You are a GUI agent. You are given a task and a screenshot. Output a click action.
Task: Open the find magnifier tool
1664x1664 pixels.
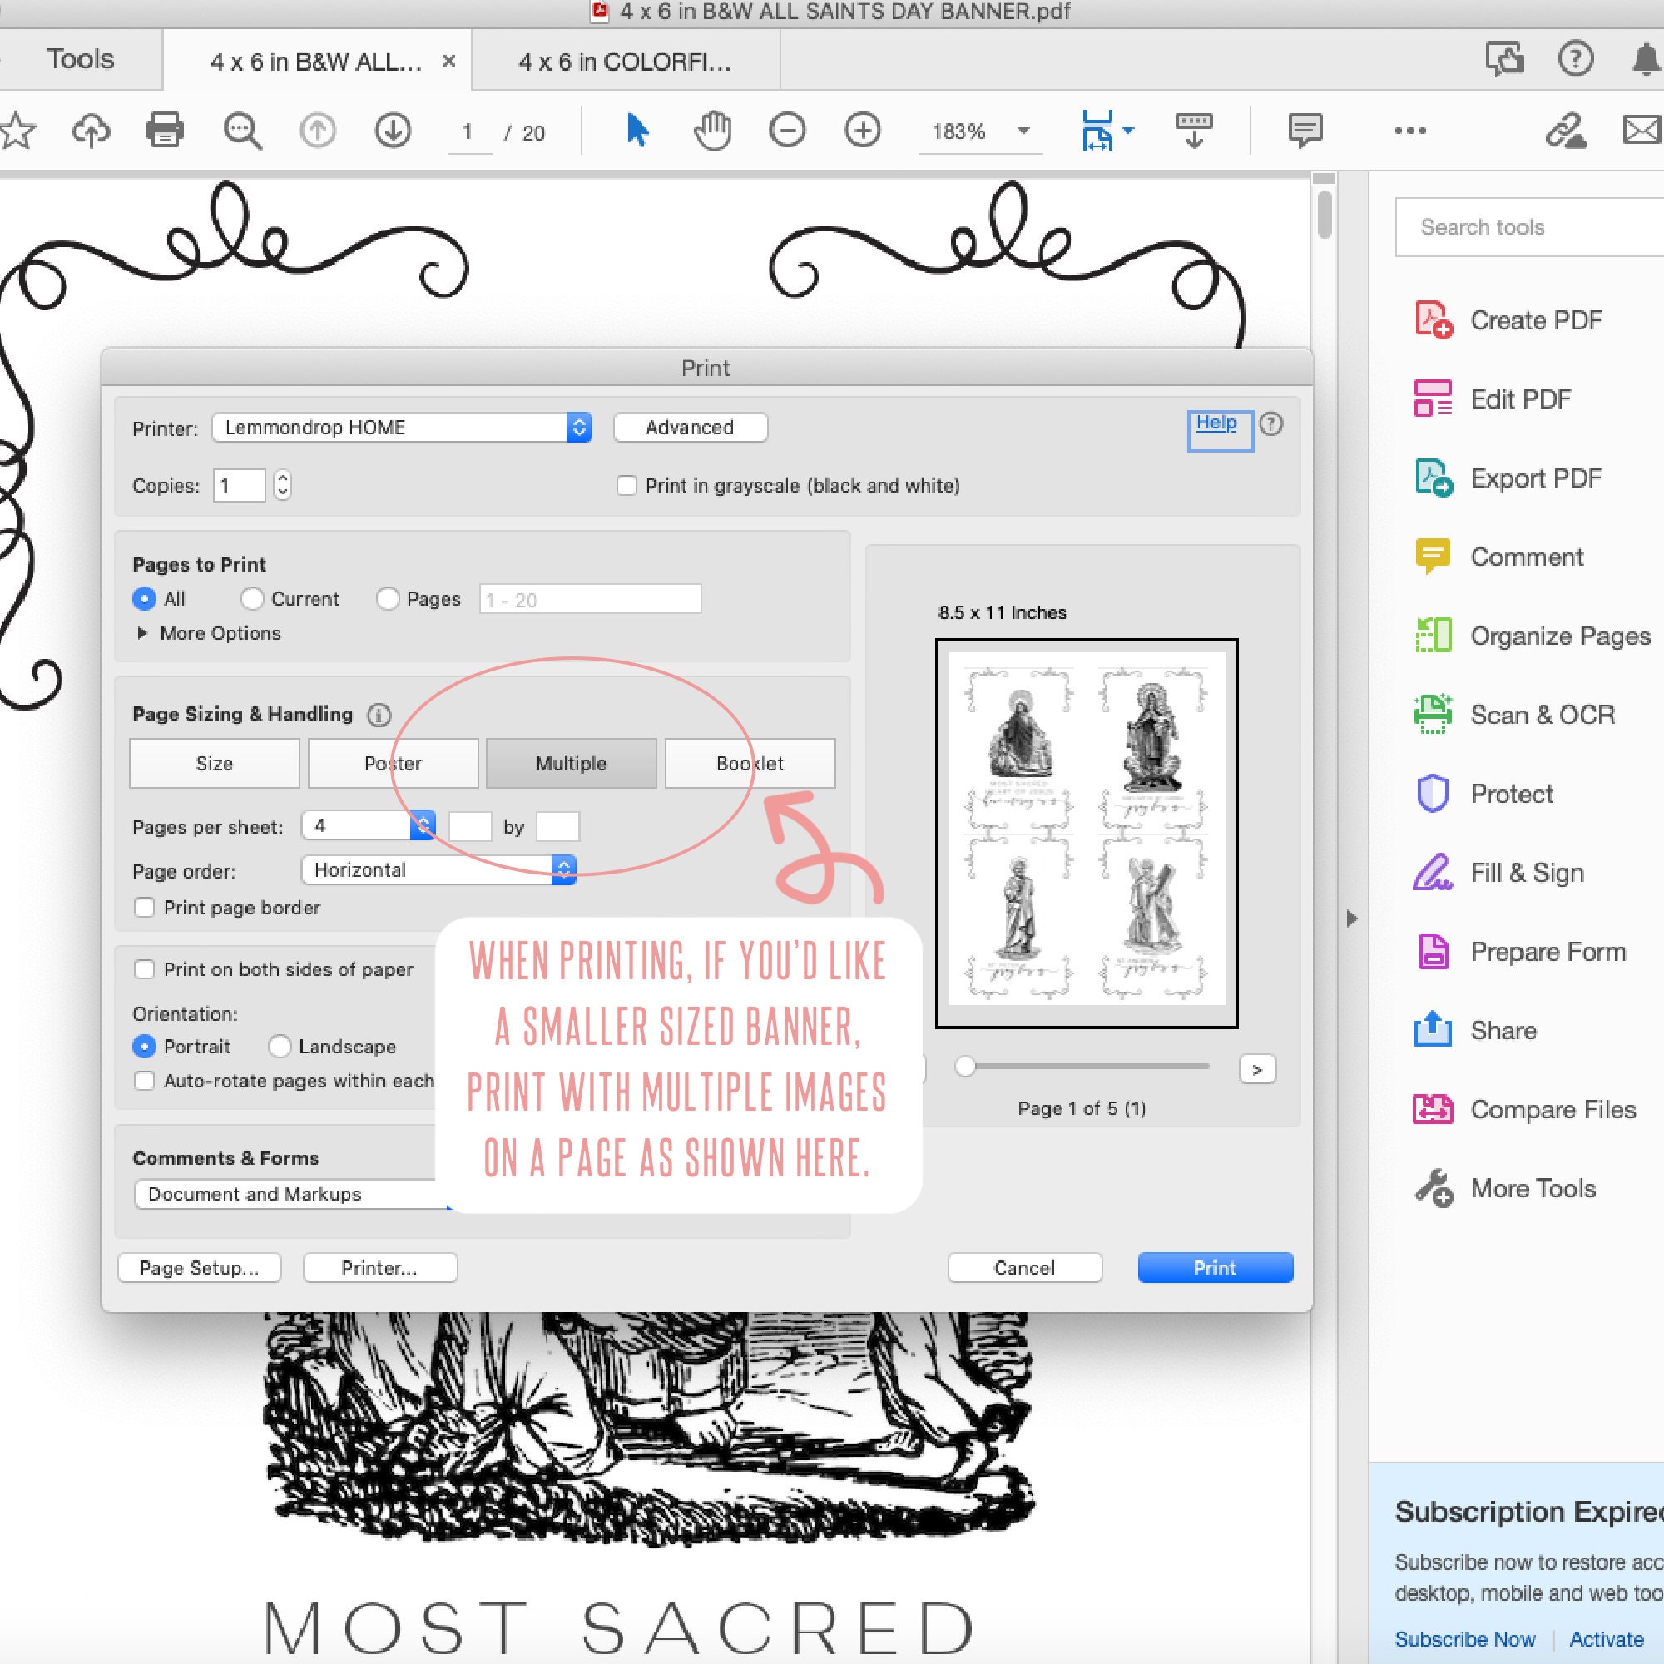click(242, 131)
